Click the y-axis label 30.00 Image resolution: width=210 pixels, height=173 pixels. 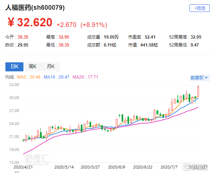14,98
